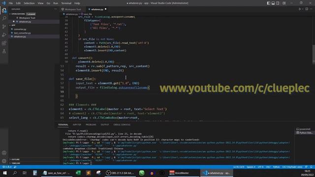Open the View menu
Image resolution: width=315 pixels, height=177 pixels.
coord(40,3)
